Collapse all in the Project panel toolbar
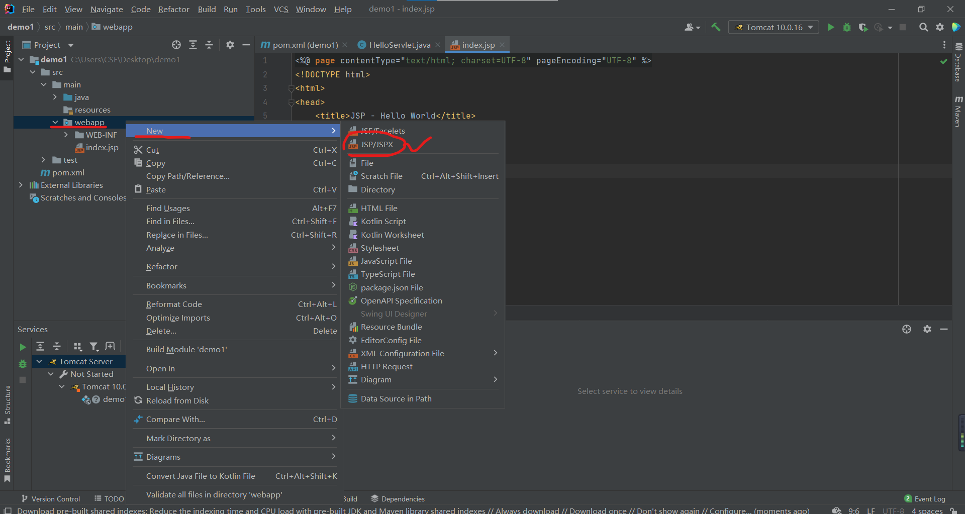The height and width of the screenshot is (514, 965). point(209,45)
